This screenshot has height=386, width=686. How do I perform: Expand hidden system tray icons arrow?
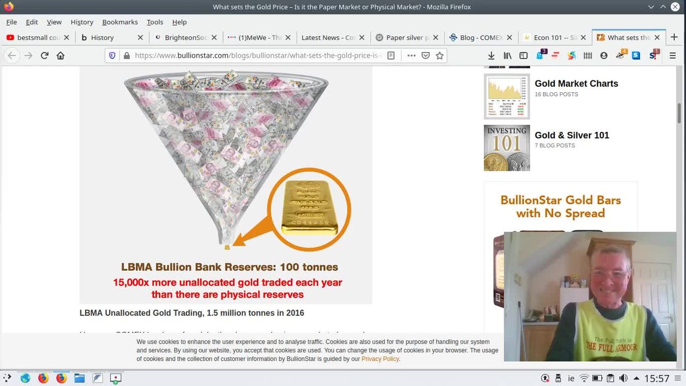[x=636, y=378]
